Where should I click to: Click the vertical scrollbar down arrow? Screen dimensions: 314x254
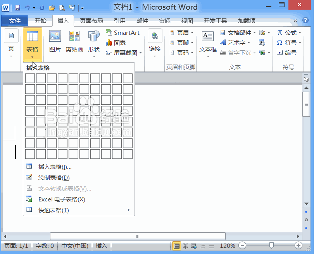[x=306, y=204]
